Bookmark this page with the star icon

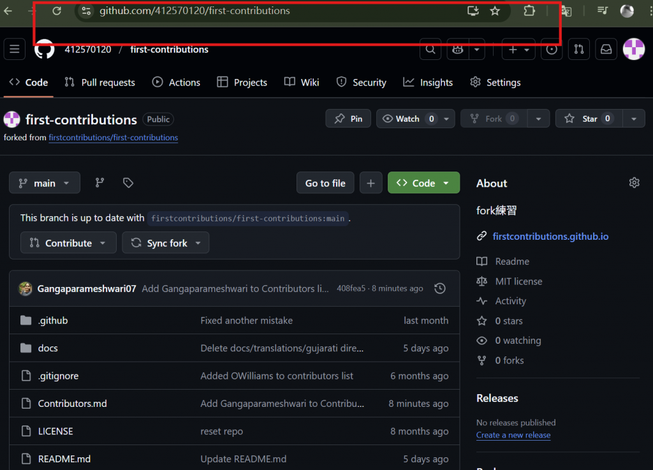pos(495,11)
